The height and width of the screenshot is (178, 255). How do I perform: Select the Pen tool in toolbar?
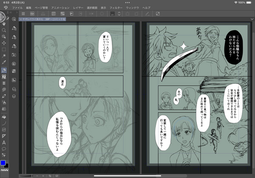pos(4,70)
